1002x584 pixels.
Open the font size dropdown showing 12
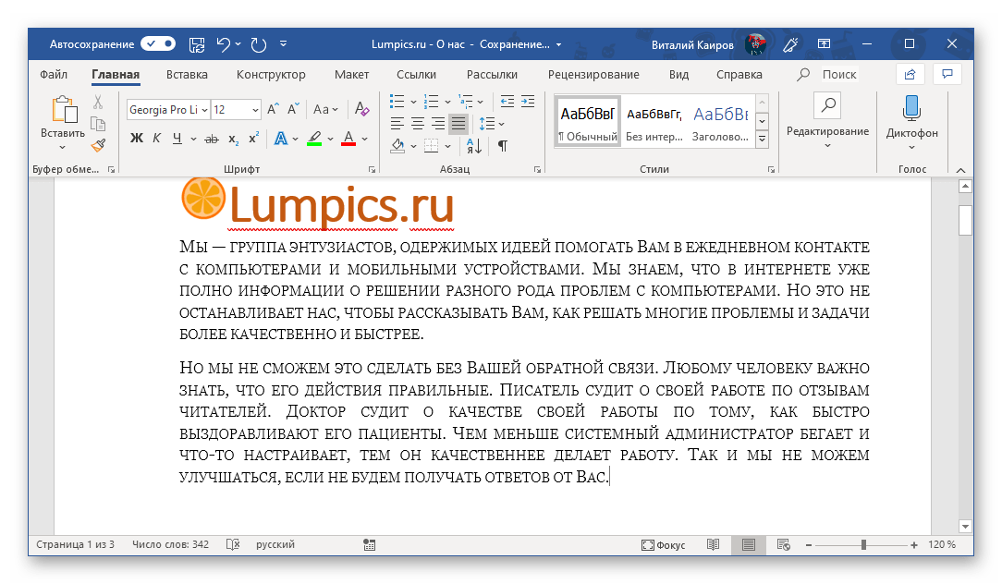(x=255, y=110)
